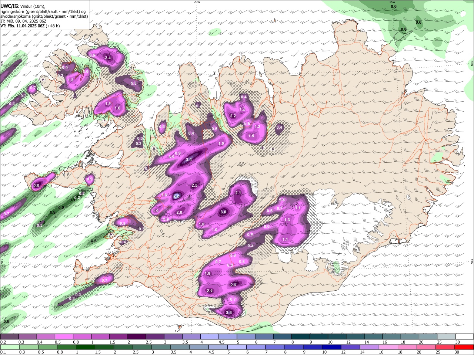Select the violet swatch between 12 and 14 in lower legend
Viewport: 474px width, 355px height.
[x=350, y=347]
